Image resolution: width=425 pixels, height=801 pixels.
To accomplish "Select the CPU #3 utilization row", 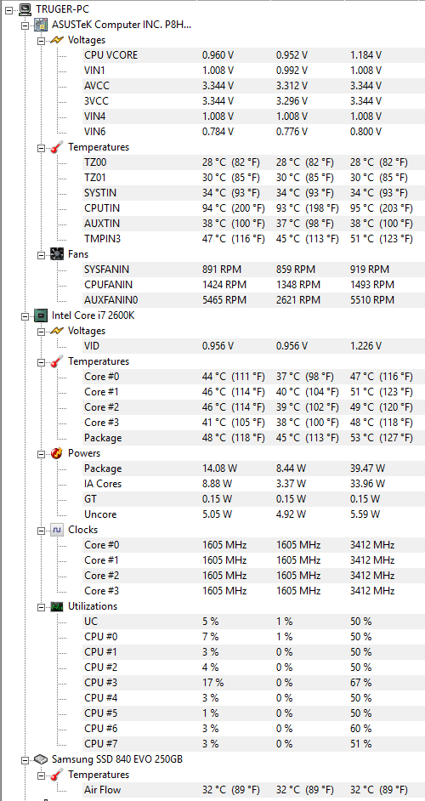I will (x=253, y=683).
